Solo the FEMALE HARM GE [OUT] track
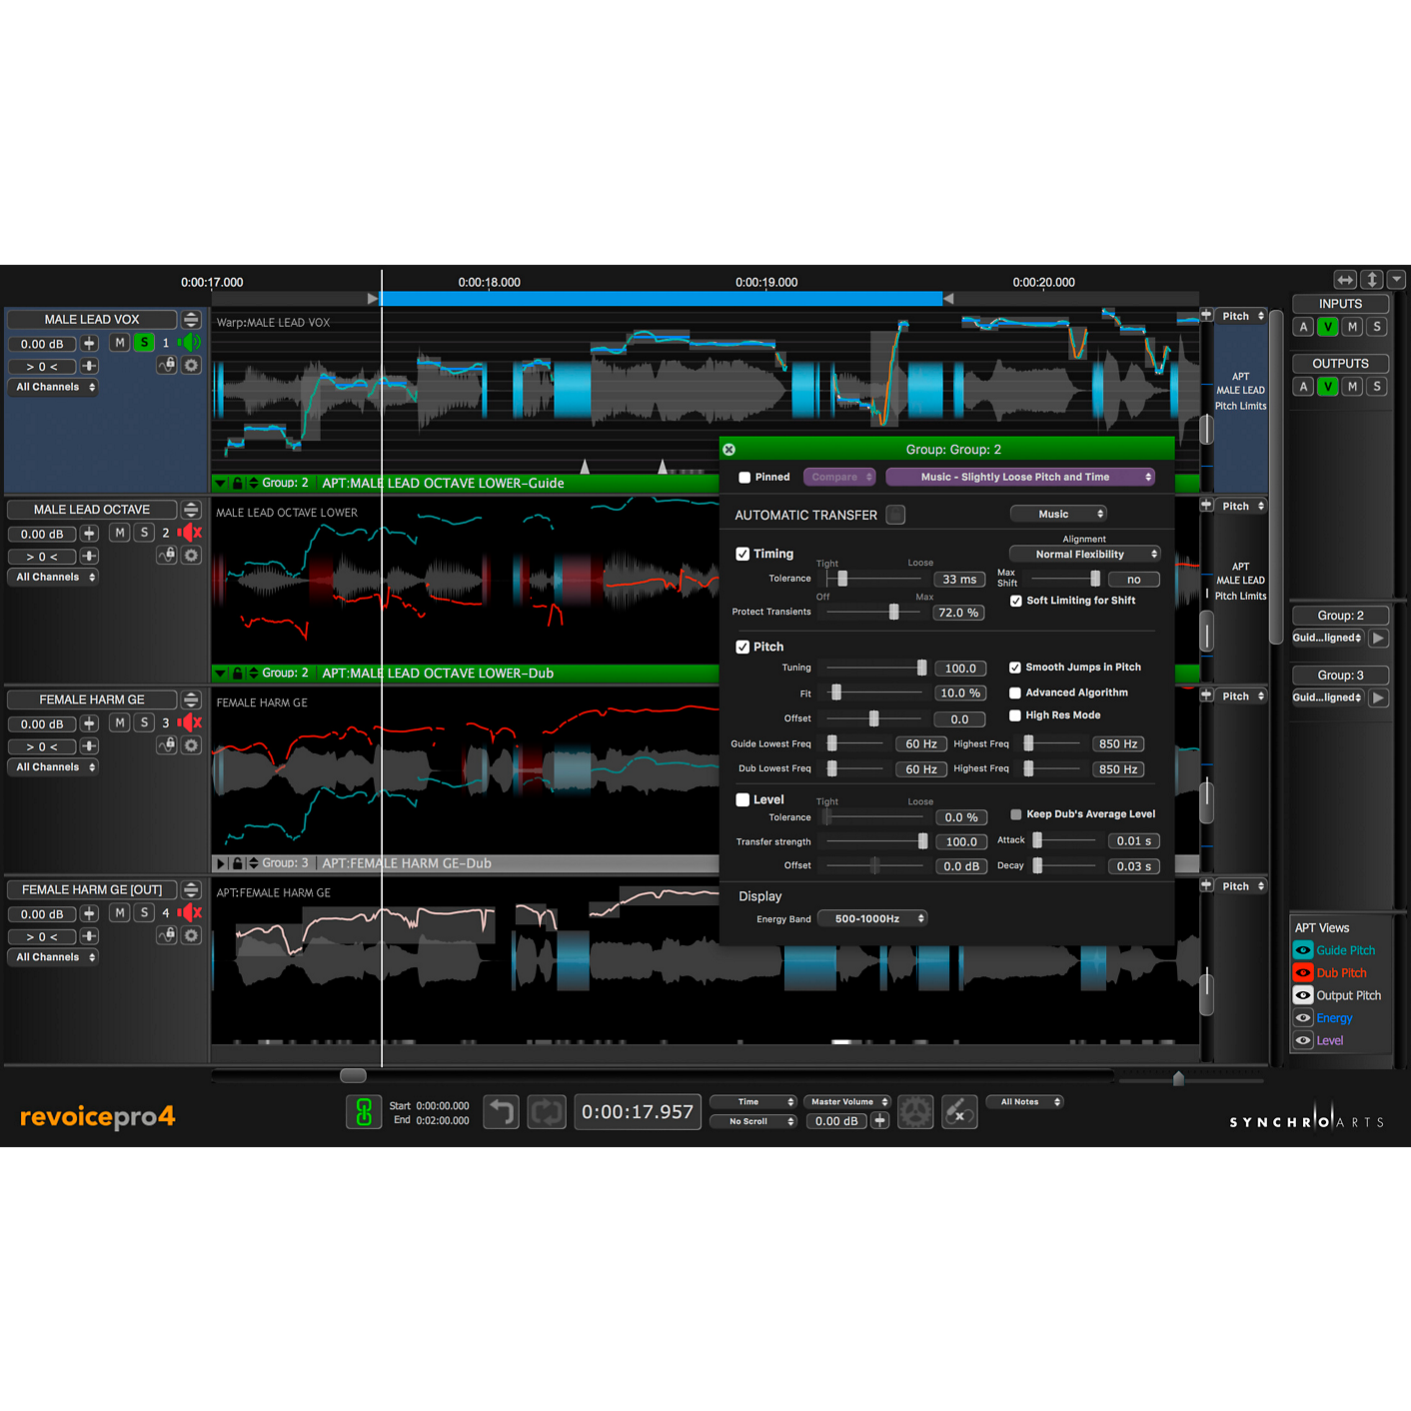 tap(144, 912)
